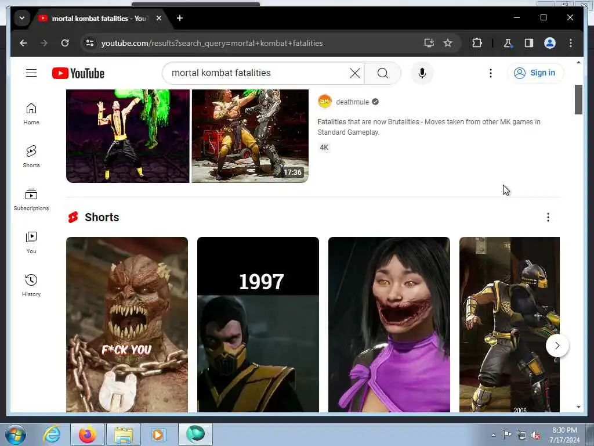Launch Firefox from the taskbar
594x446 pixels.
pos(88,434)
